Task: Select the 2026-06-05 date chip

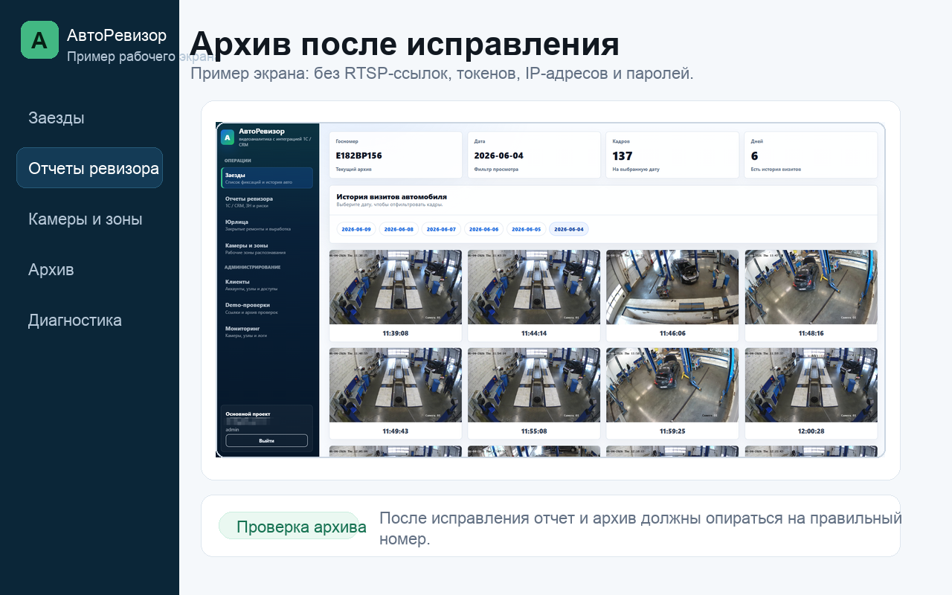Action: 526,229
